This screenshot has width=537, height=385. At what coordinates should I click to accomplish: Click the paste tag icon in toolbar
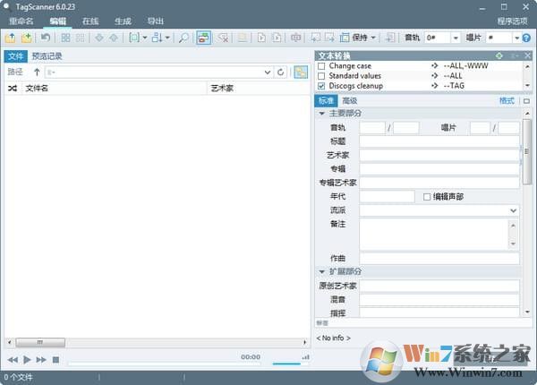pos(329,38)
